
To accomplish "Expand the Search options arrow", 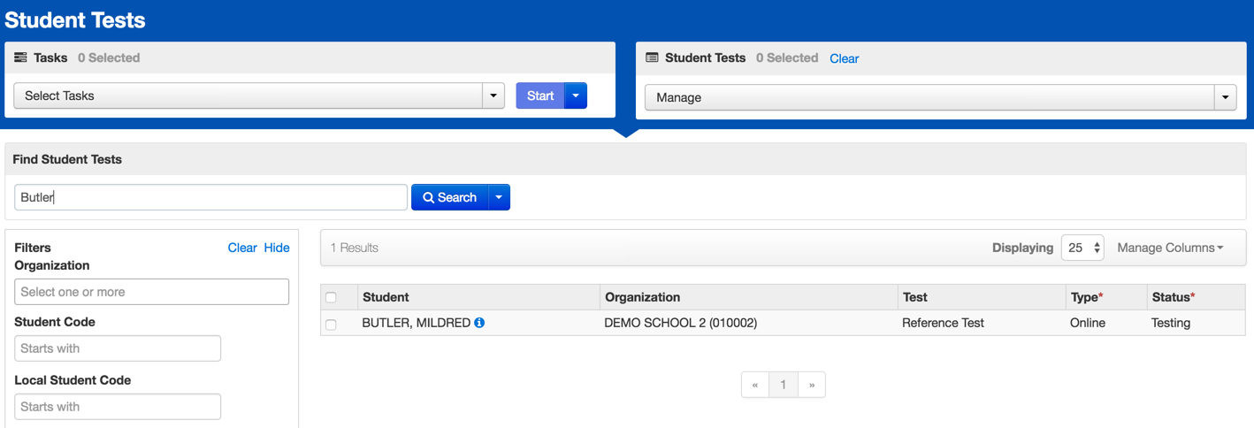I will (x=499, y=197).
